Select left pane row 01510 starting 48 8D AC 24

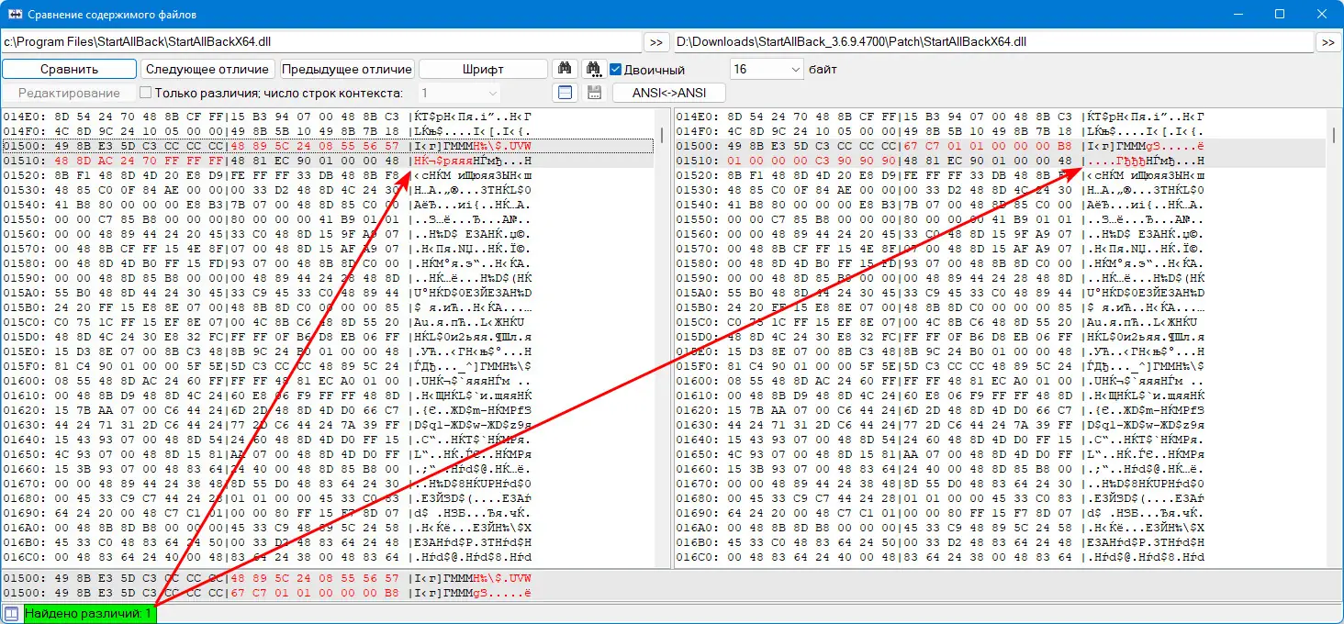[x=328, y=161]
